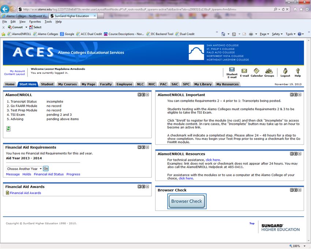Open the Calendar icon
311x249 pixels.
tap(256, 71)
